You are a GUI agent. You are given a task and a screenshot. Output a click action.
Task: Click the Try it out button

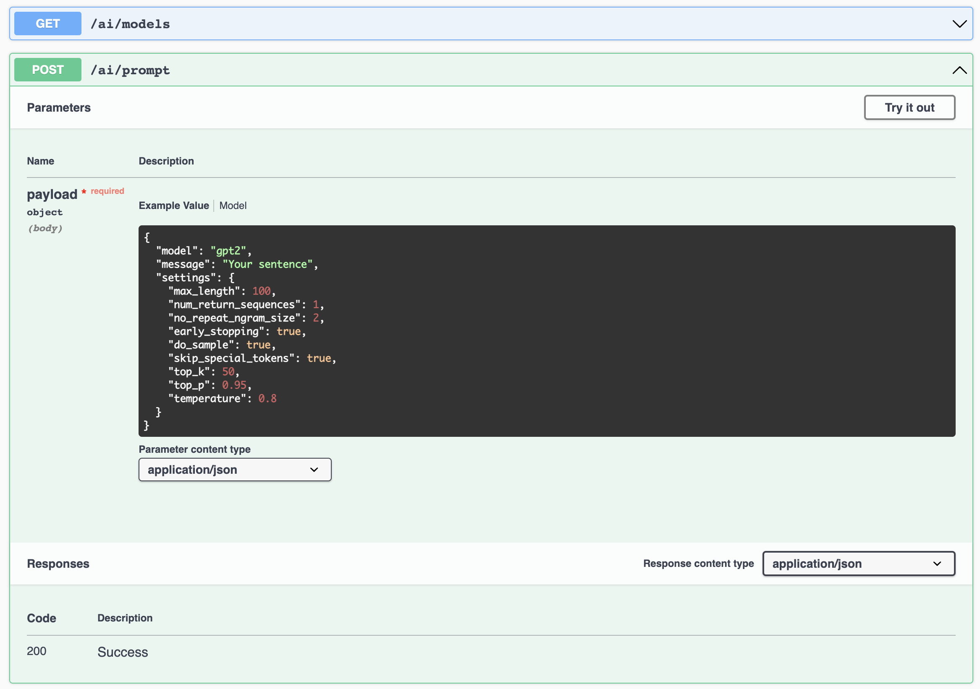(x=909, y=107)
